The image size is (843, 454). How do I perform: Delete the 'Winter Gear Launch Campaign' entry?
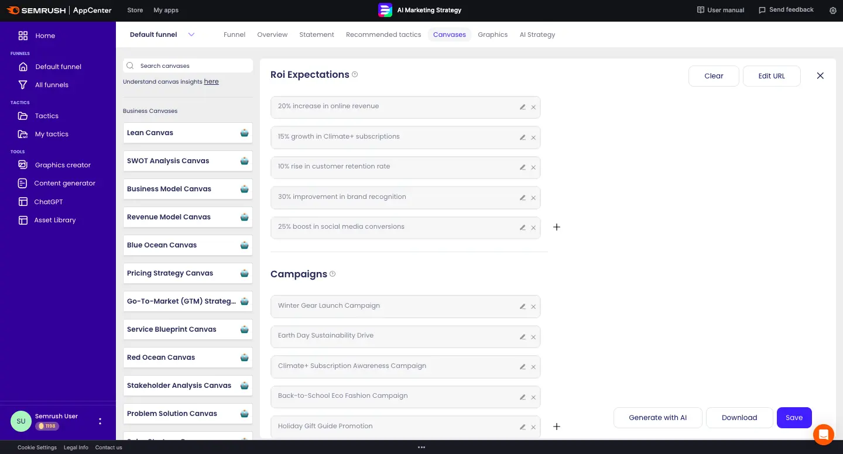point(533,307)
